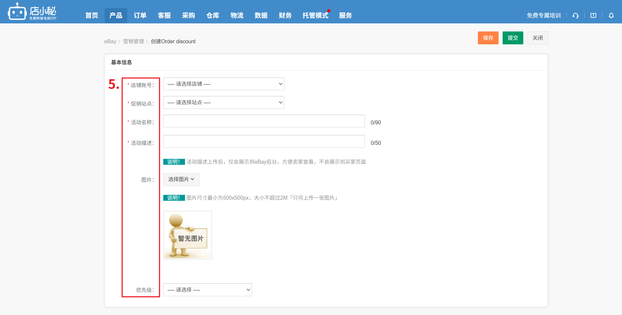
Task: Expand the 优先级 priority dropdown
Action: click(x=207, y=290)
